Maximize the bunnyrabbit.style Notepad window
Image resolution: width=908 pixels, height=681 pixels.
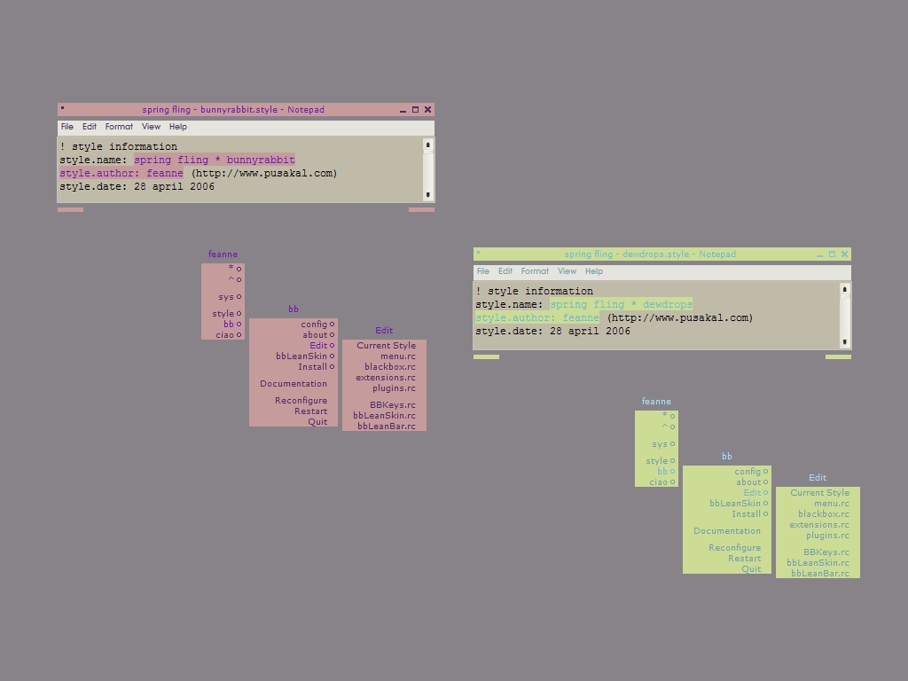click(415, 110)
